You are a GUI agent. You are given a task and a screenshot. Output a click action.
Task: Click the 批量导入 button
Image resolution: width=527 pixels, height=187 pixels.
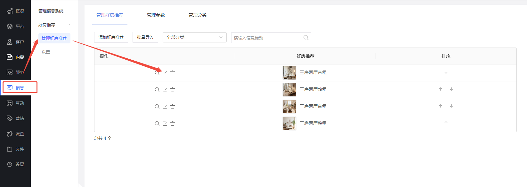[145, 37]
